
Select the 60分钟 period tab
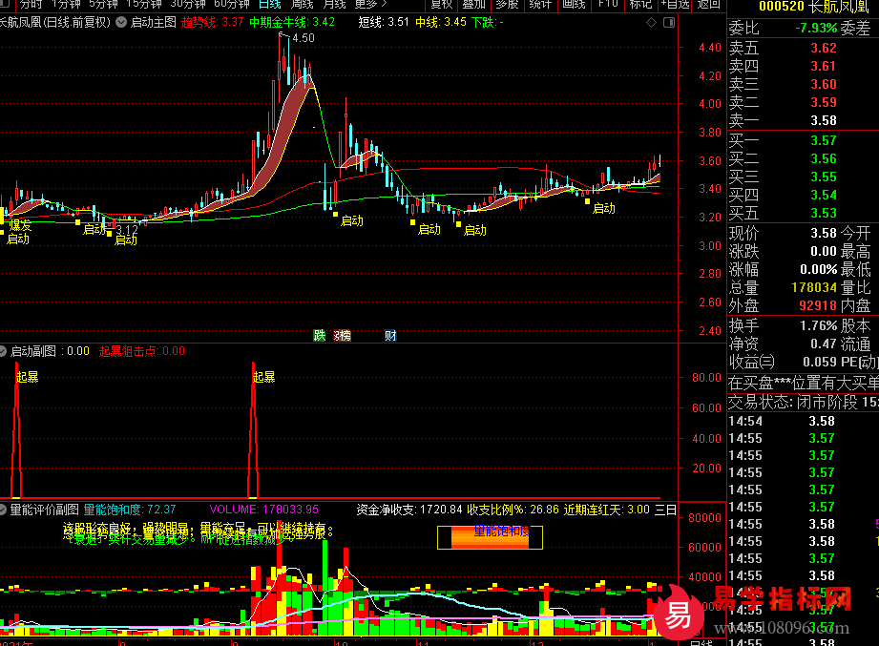click(232, 4)
